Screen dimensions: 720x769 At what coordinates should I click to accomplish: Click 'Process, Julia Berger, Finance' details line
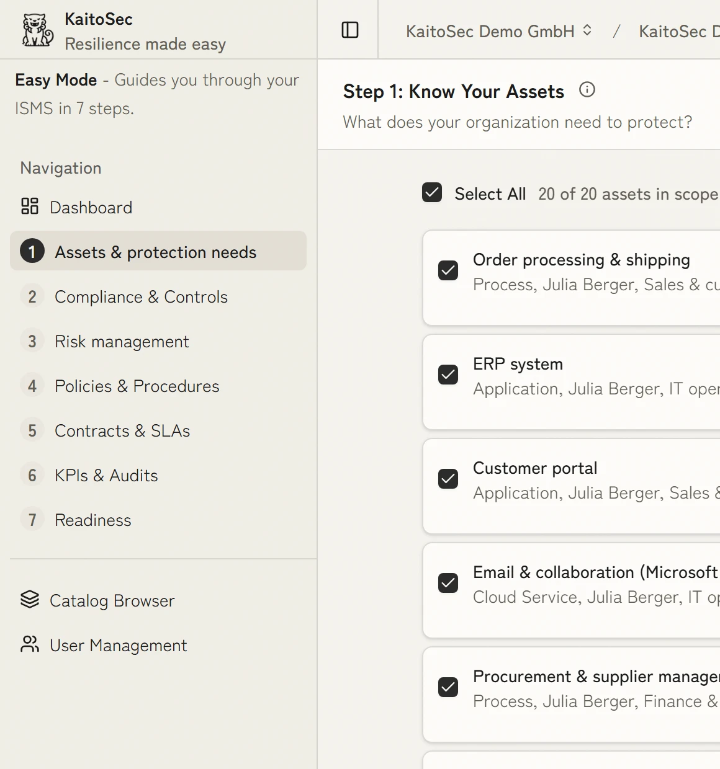tap(596, 701)
